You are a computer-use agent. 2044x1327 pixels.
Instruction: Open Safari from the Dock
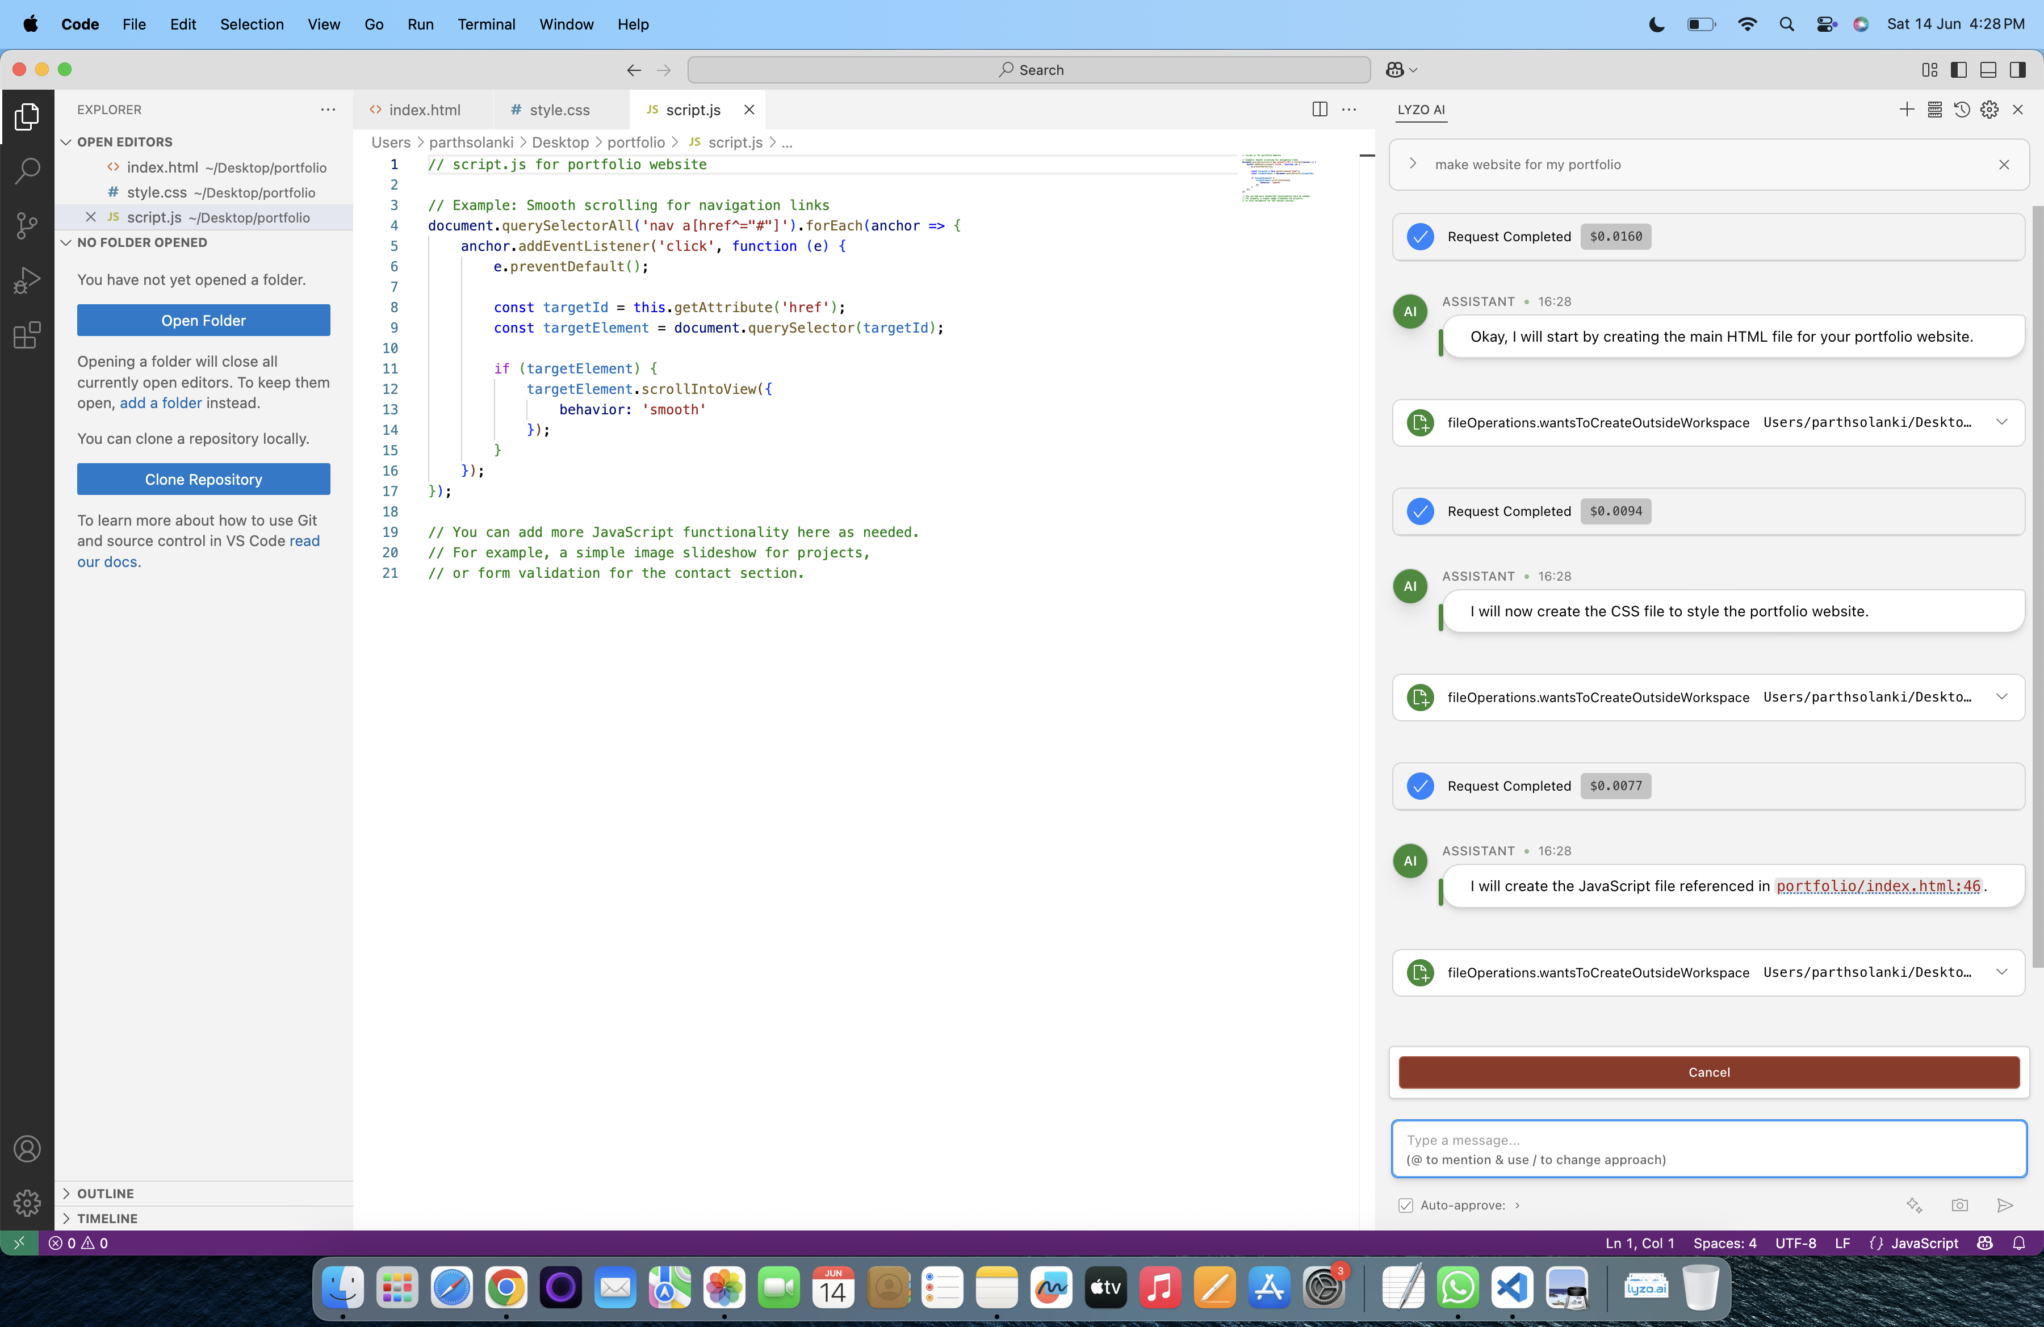(x=452, y=1287)
